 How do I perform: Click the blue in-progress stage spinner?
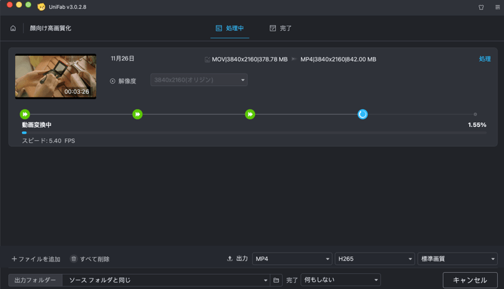(362, 114)
